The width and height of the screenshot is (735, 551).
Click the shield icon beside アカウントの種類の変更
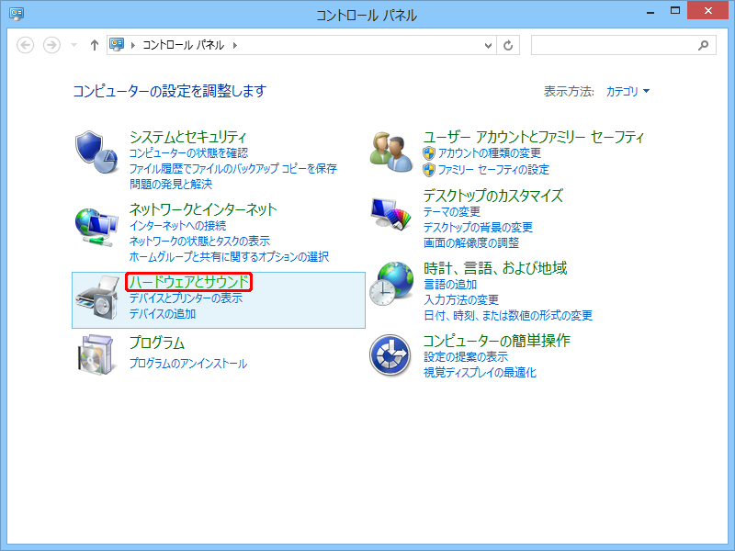429,153
